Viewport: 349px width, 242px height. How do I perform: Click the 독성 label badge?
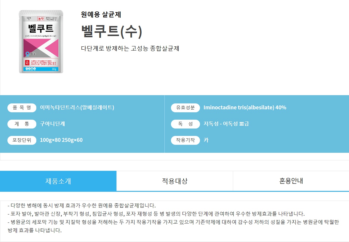tap(185, 124)
